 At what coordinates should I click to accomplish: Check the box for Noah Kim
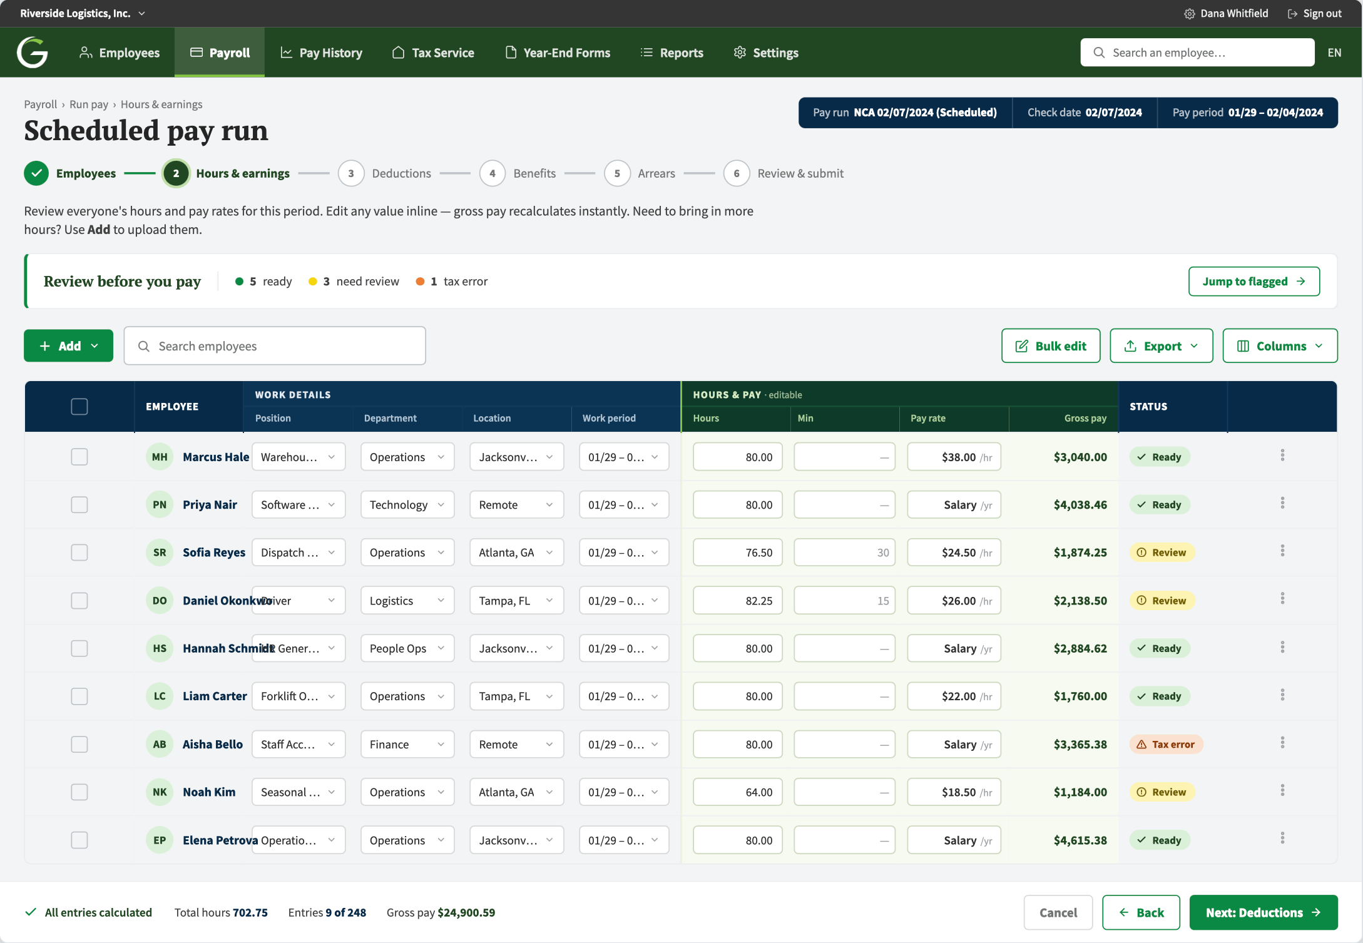[x=79, y=792]
